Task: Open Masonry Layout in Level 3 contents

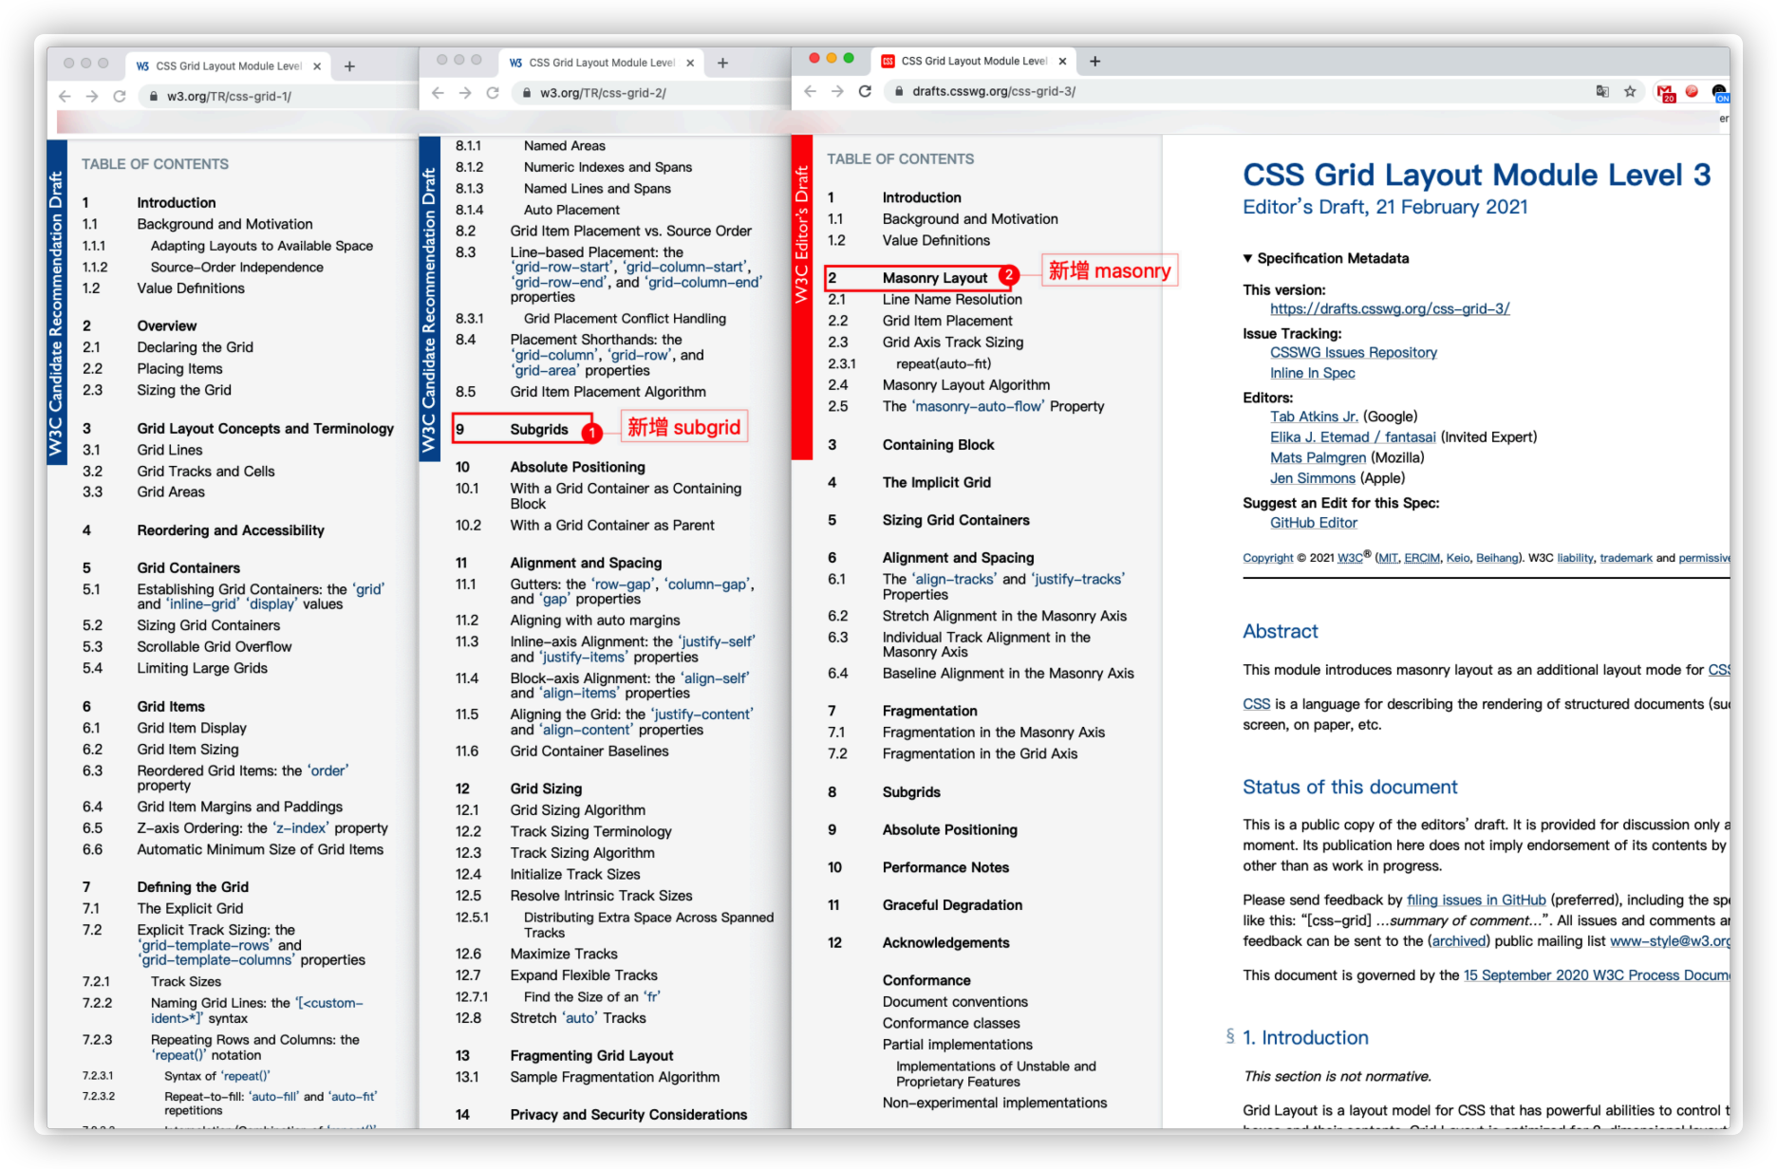Action: click(x=935, y=278)
